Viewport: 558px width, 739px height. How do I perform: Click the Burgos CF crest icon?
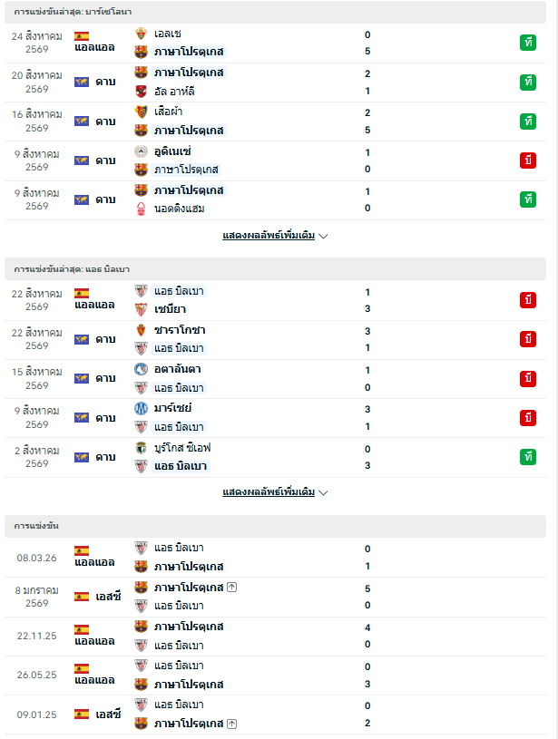coord(141,448)
